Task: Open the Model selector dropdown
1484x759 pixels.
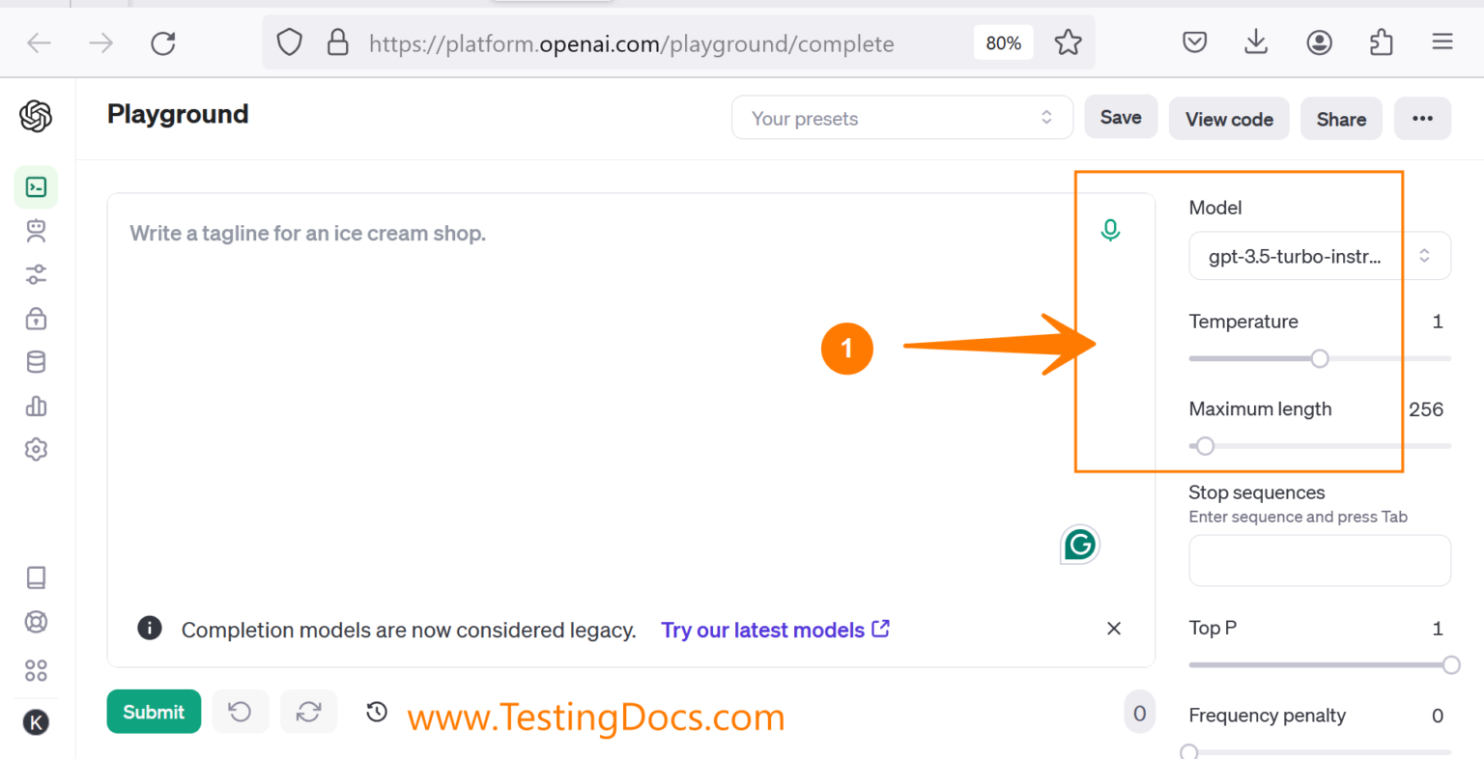Action: (1320, 256)
